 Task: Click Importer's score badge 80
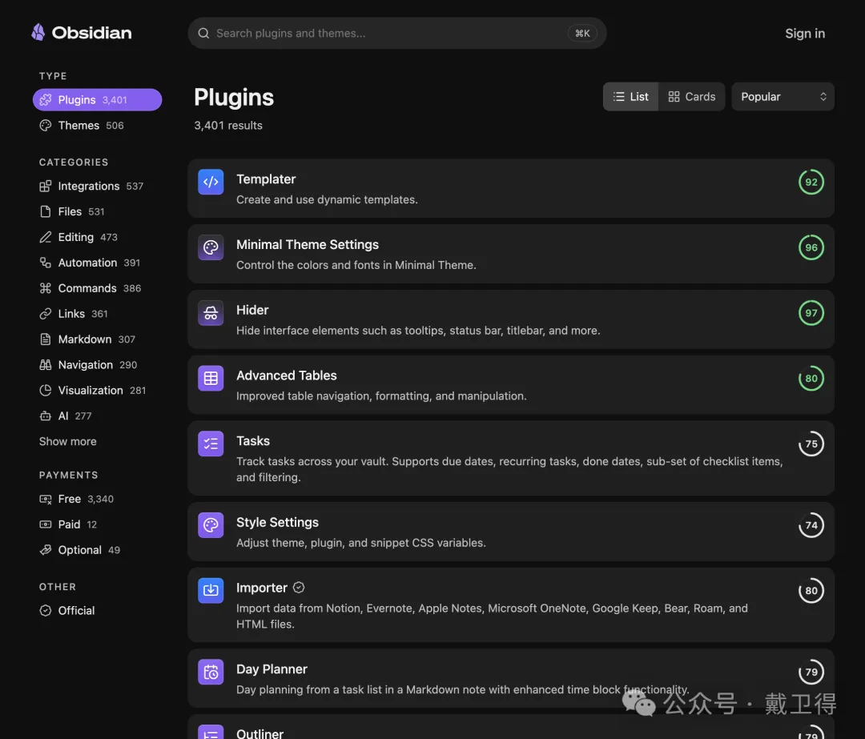coord(811,591)
